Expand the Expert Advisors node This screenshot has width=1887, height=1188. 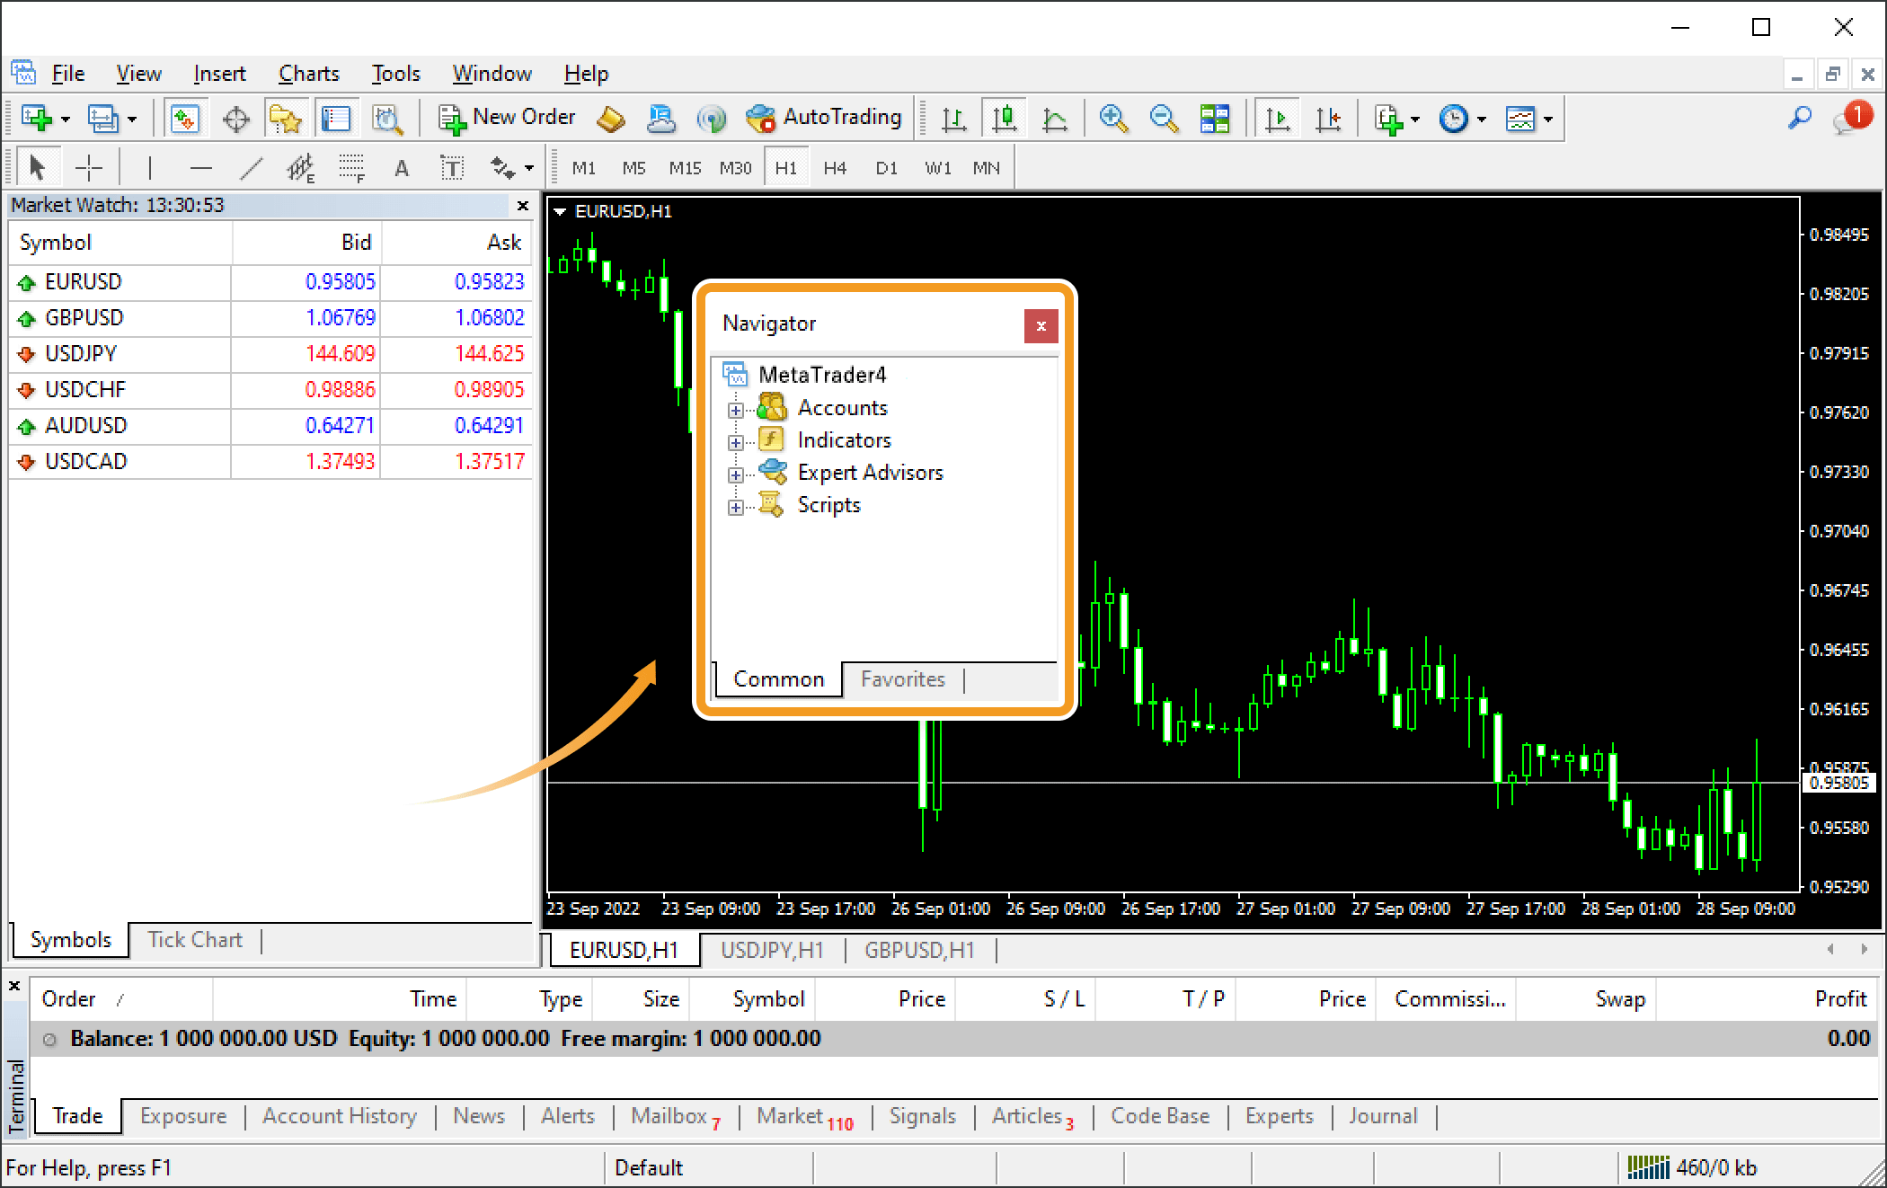pyautogui.click(x=735, y=474)
